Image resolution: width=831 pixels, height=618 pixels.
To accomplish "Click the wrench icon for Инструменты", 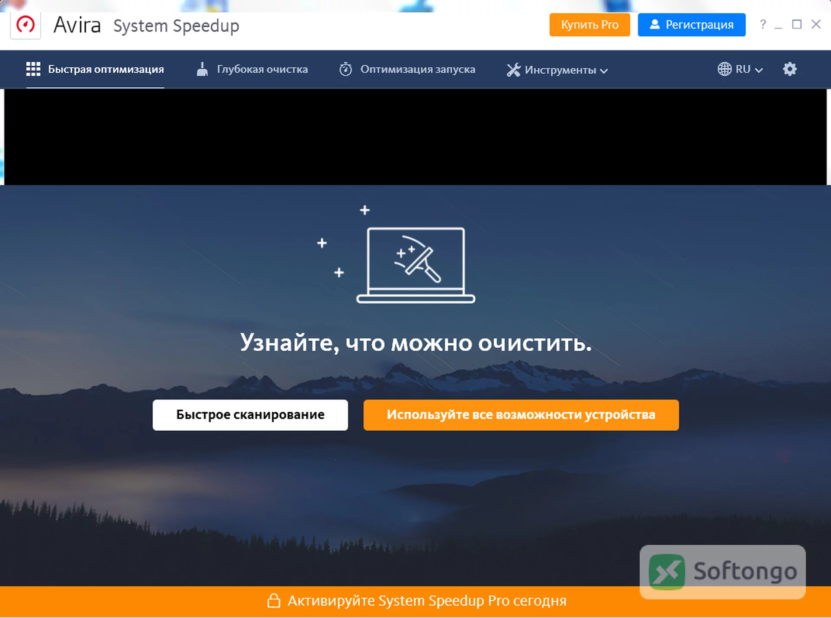I will [x=513, y=70].
